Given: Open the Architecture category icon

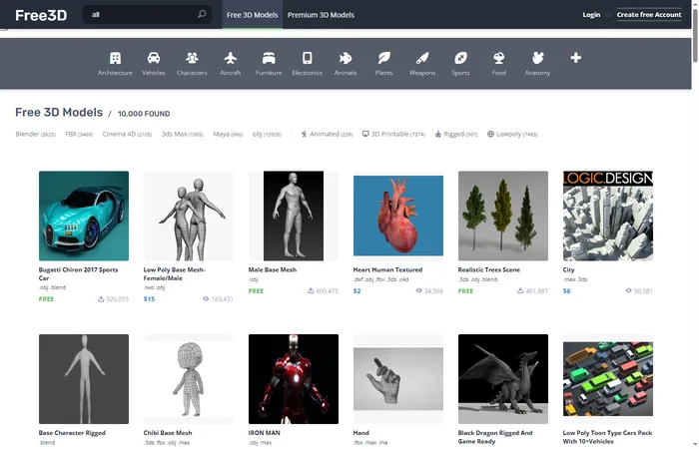Looking at the screenshot, I should (115, 58).
